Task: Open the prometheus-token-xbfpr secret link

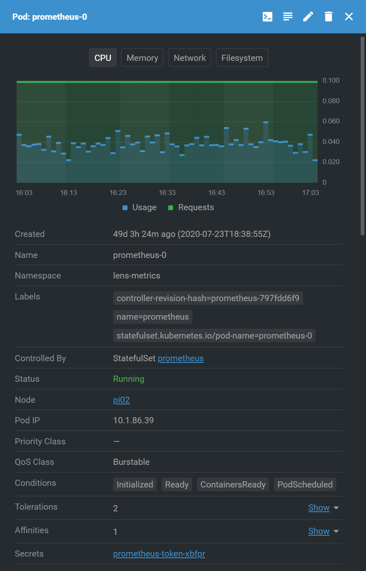Action: (159, 554)
